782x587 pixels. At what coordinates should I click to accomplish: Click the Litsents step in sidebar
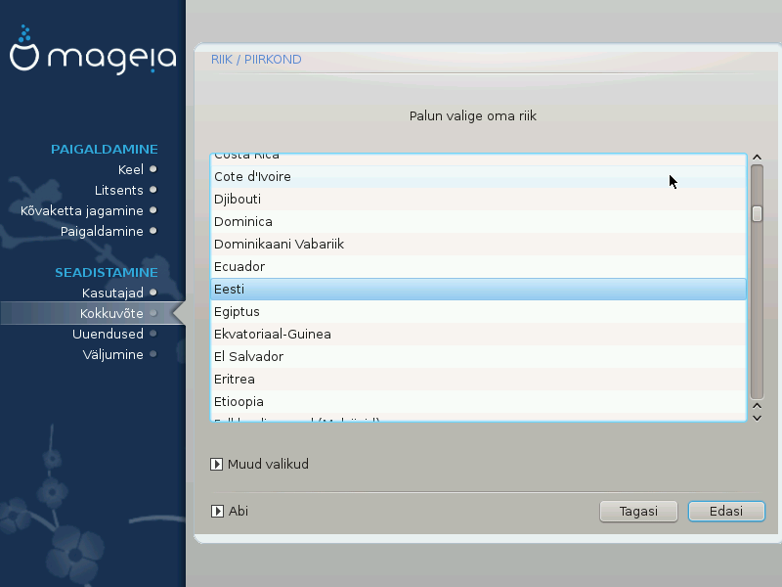pos(118,190)
